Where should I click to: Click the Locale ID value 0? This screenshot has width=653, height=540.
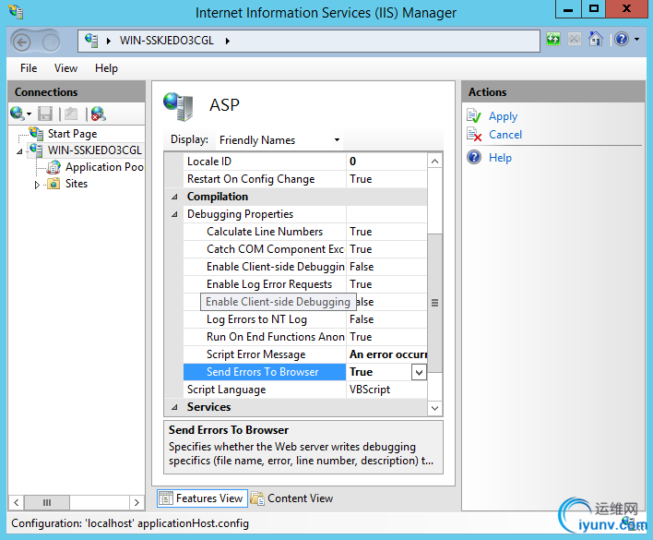point(386,162)
